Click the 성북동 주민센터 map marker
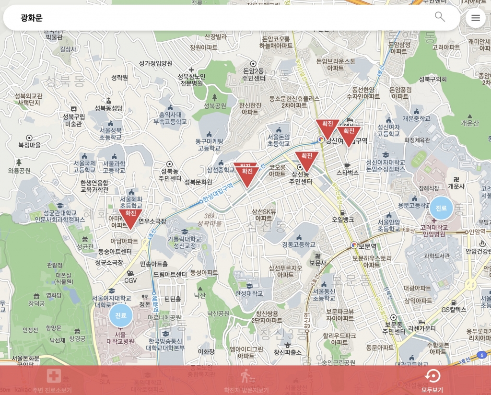491x395 pixels. click(x=169, y=164)
